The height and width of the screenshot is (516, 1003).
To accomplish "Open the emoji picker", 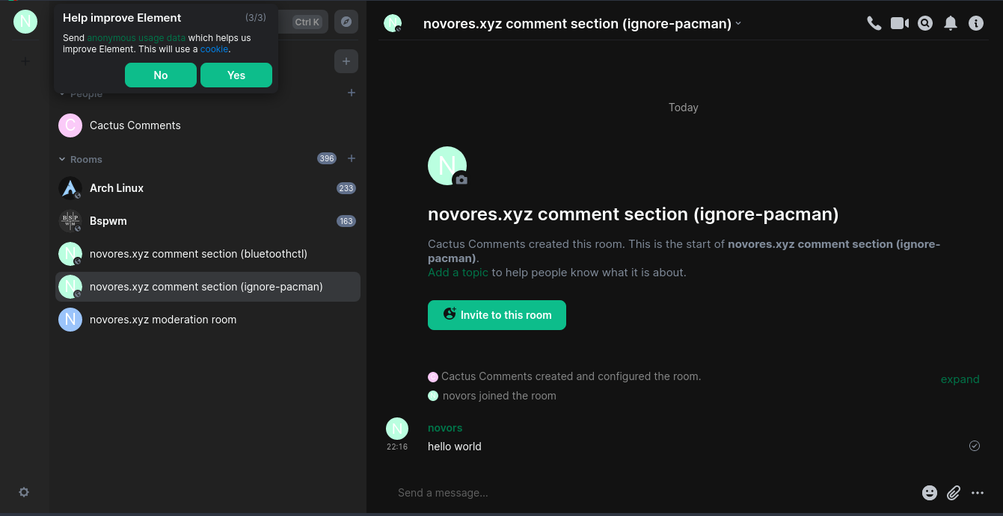I will [x=930, y=493].
